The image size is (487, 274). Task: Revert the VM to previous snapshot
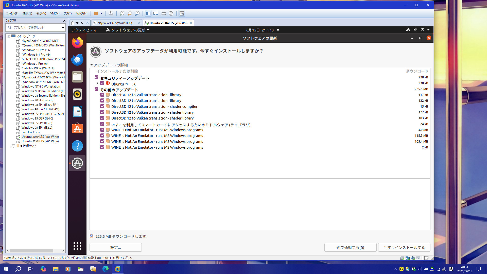(x=130, y=13)
